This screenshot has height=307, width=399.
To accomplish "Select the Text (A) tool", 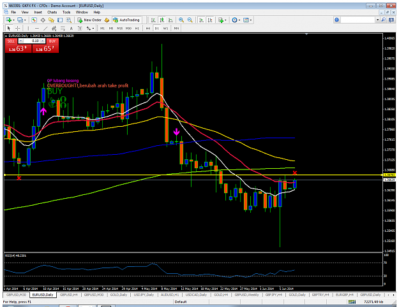I will click(x=72, y=28).
